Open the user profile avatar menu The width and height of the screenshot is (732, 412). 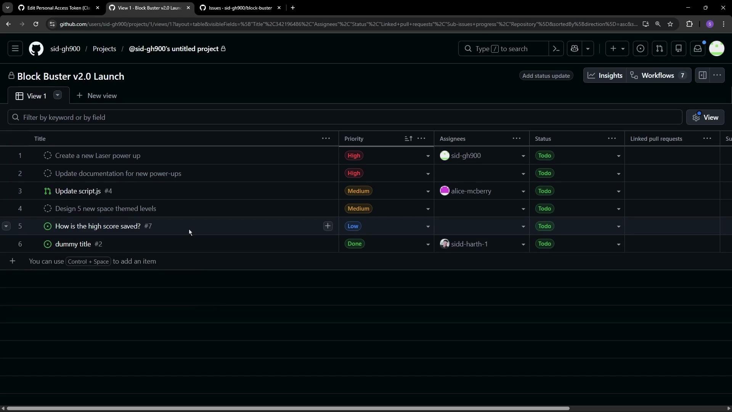(717, 49)
